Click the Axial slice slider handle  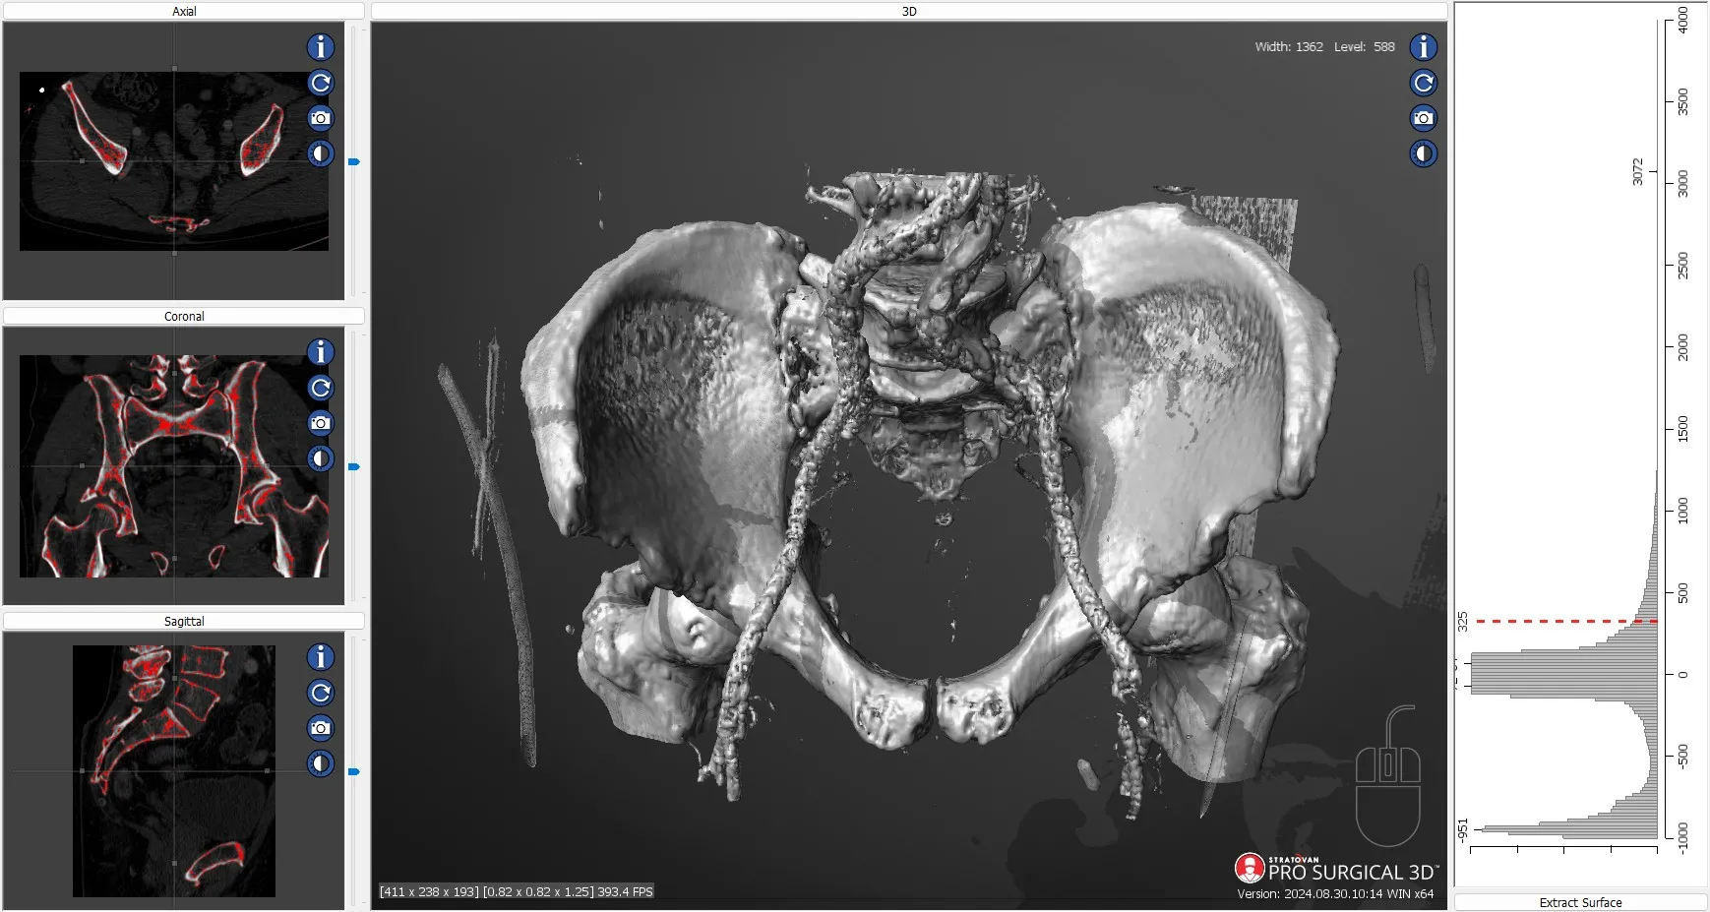(x=354, y=161)
